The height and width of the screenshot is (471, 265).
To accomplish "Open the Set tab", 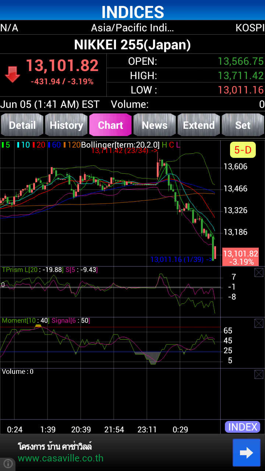I will point(243,125).
